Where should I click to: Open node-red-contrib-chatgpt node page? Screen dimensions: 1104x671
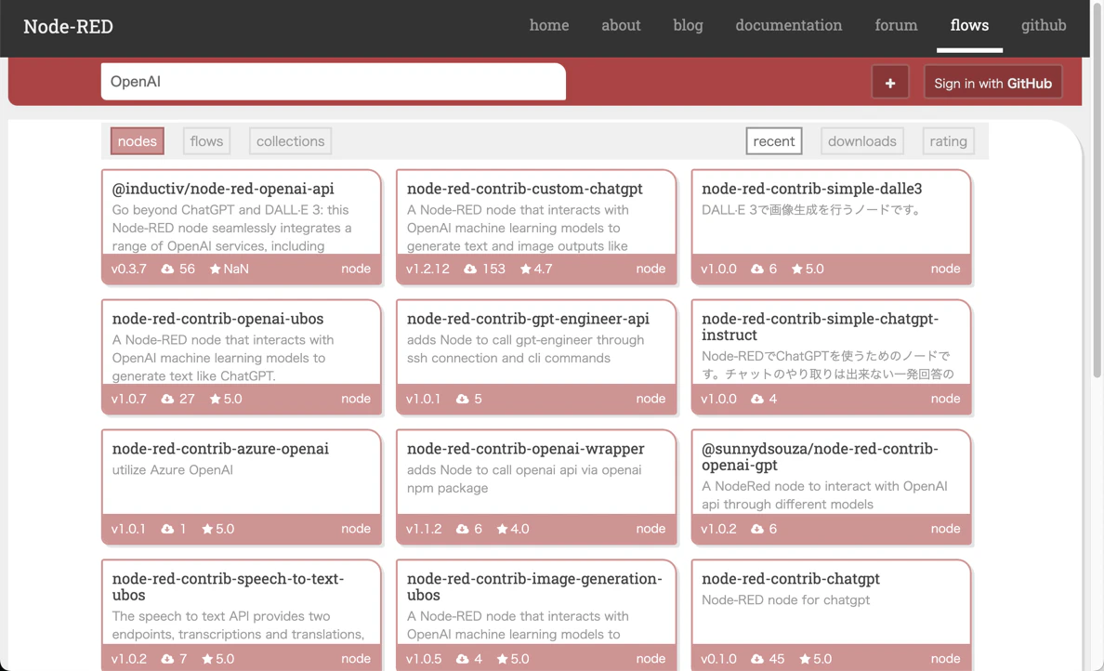(791, 579)
